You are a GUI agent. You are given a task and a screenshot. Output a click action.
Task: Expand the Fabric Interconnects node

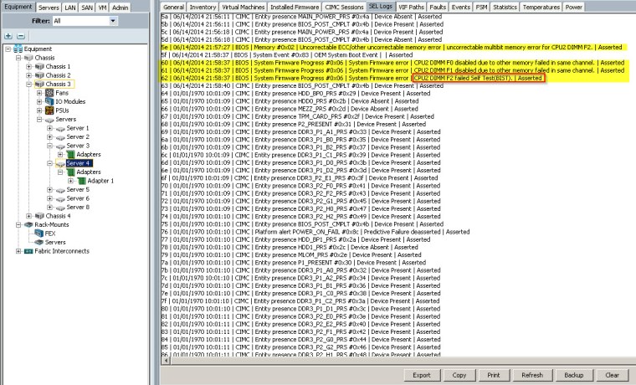click(18, 251)
